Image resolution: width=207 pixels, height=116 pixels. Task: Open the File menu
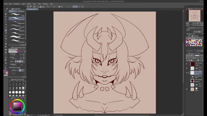[x=6, y=4]
